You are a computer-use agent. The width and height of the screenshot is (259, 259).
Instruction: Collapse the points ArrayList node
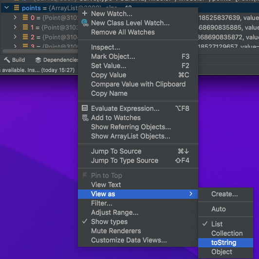7,8
